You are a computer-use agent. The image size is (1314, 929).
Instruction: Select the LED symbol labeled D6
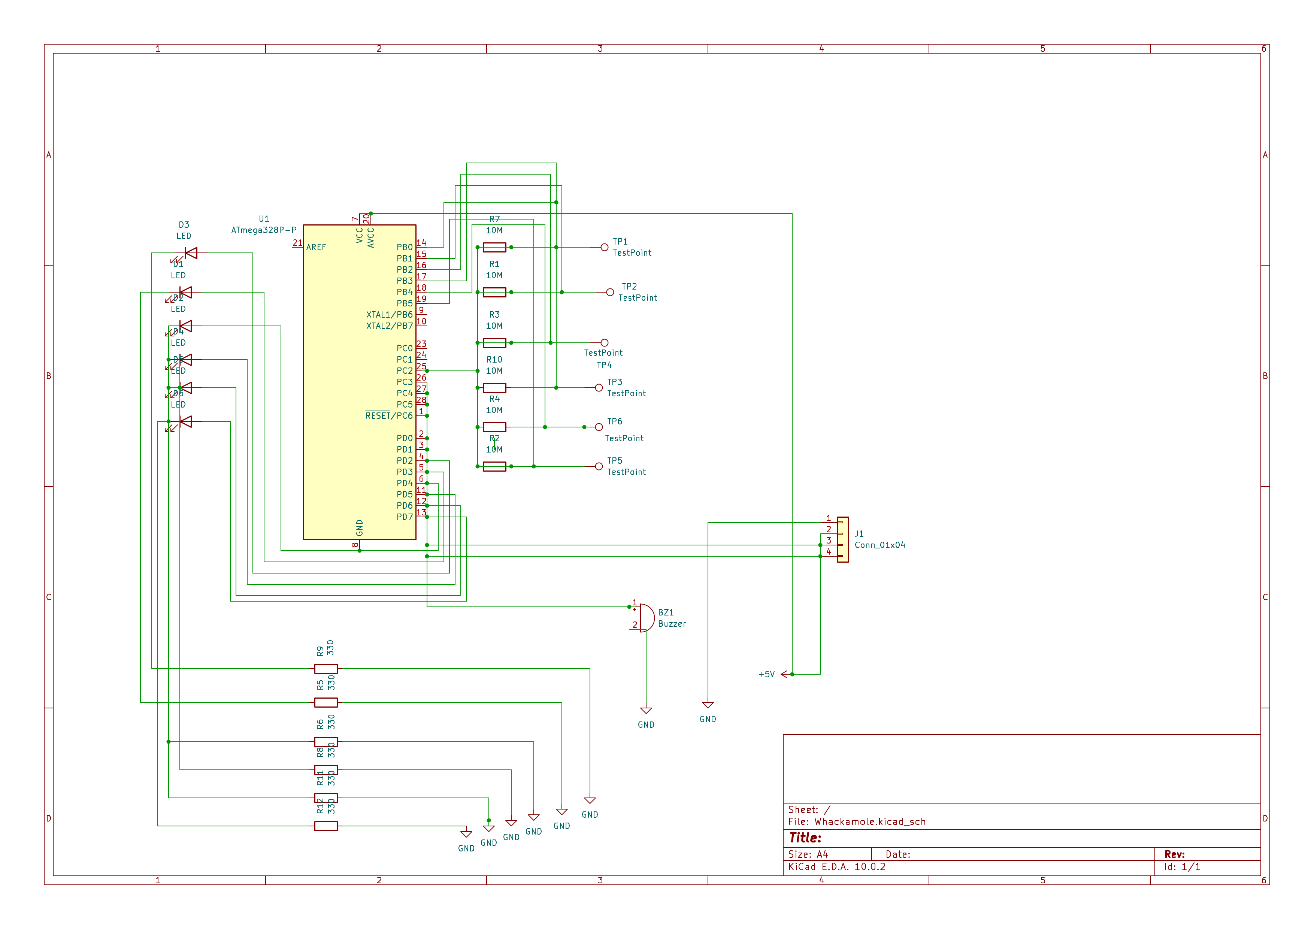(185, 422)
